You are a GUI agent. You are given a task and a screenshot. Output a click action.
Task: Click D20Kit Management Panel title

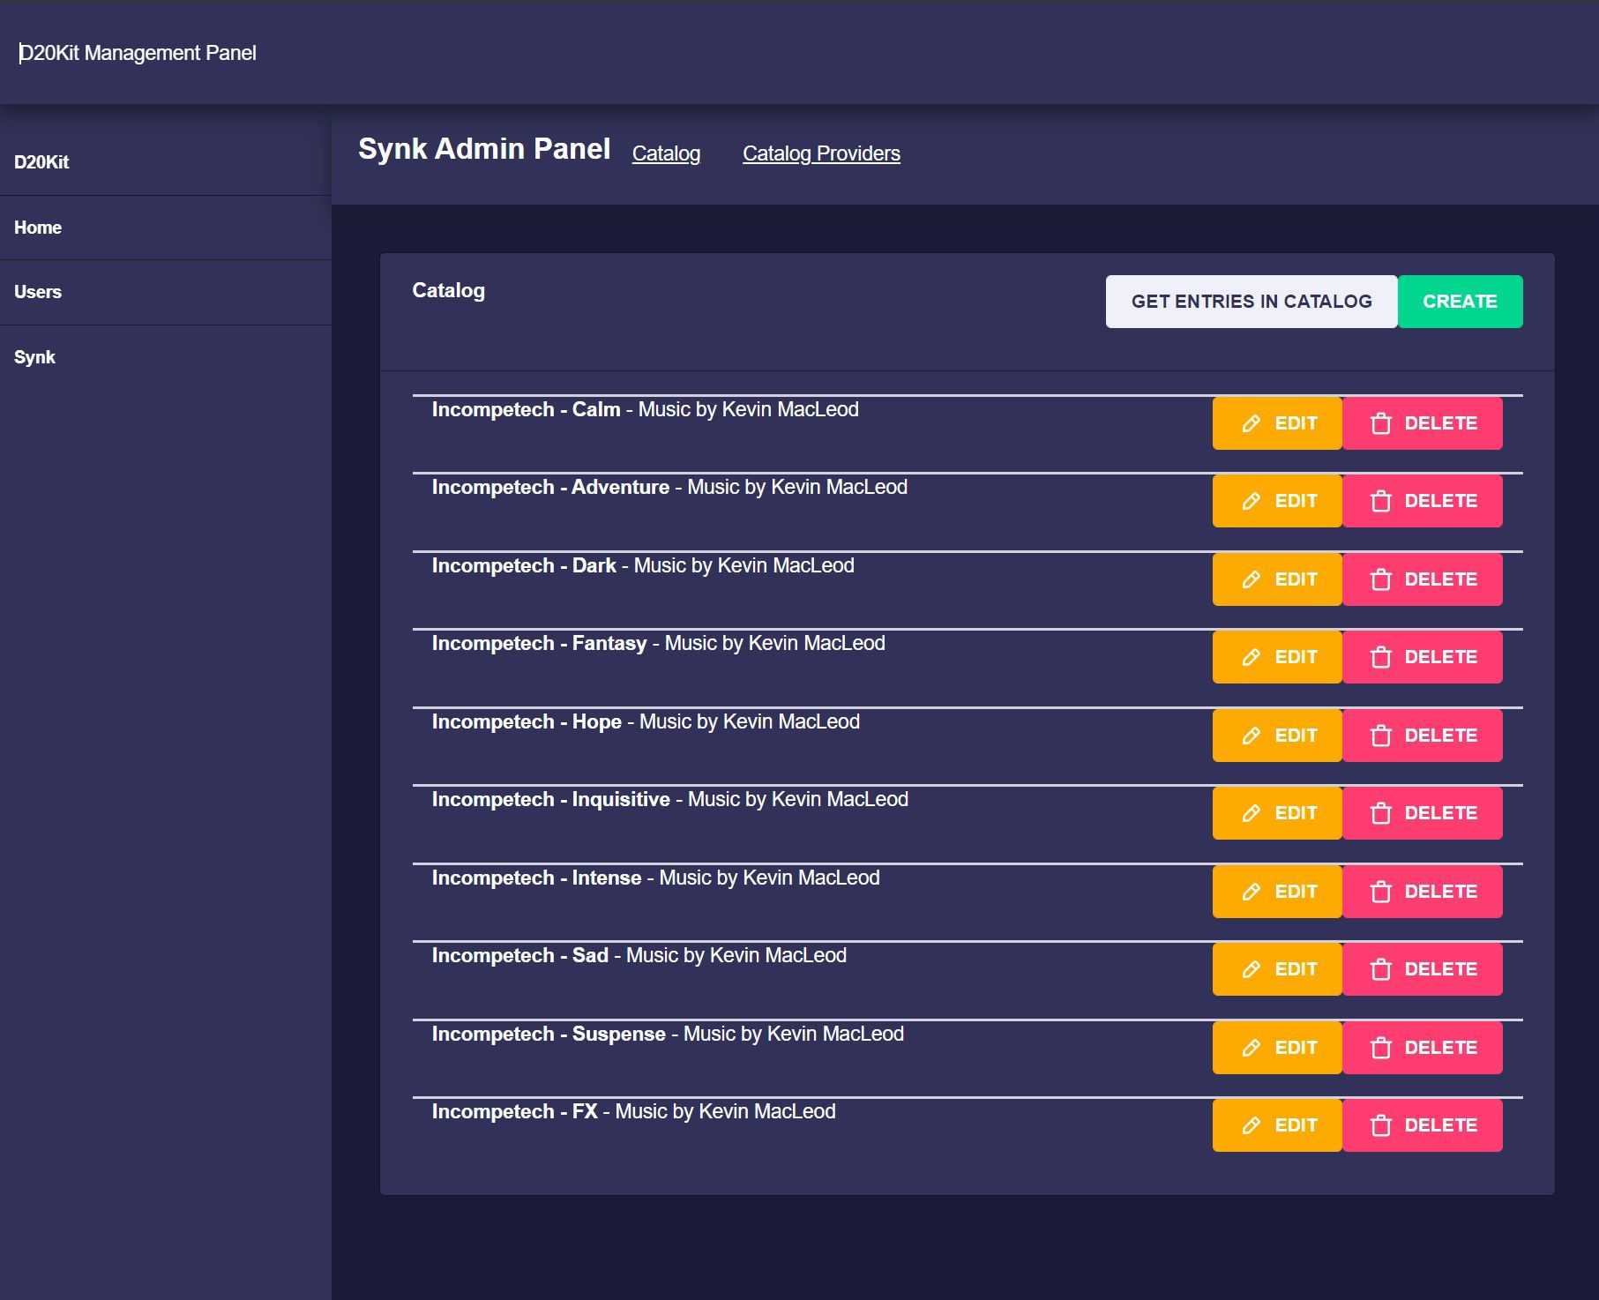138,53
